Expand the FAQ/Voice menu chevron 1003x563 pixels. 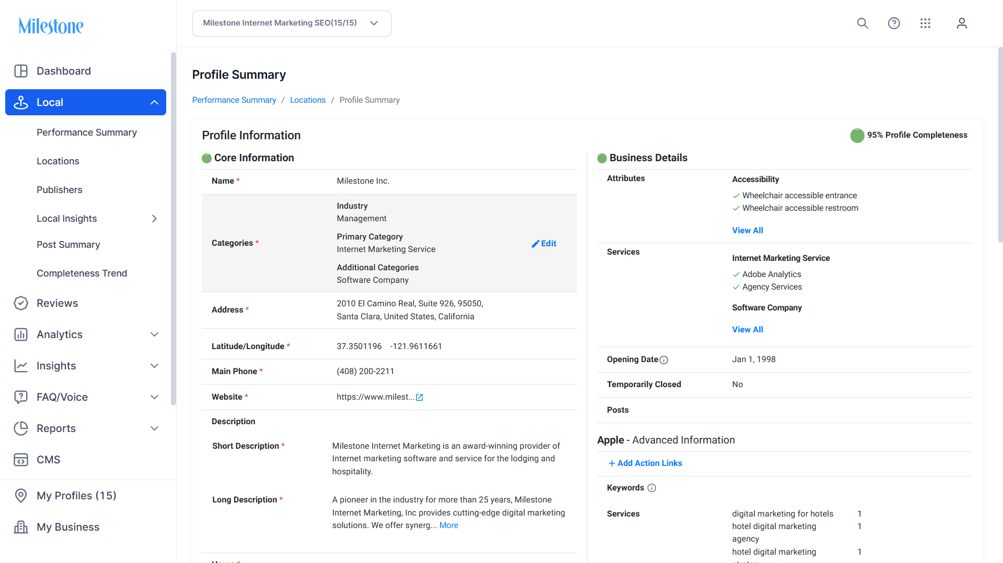154,397
